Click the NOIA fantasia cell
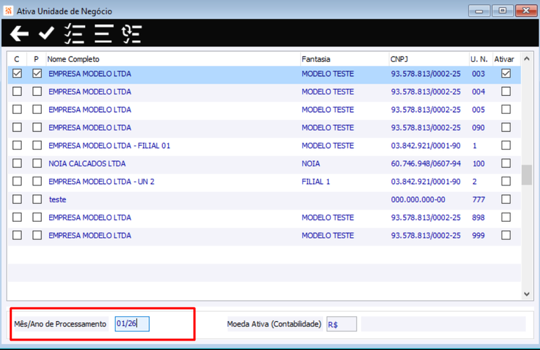This screenshot has height=350, width=540. click(310, 163)
